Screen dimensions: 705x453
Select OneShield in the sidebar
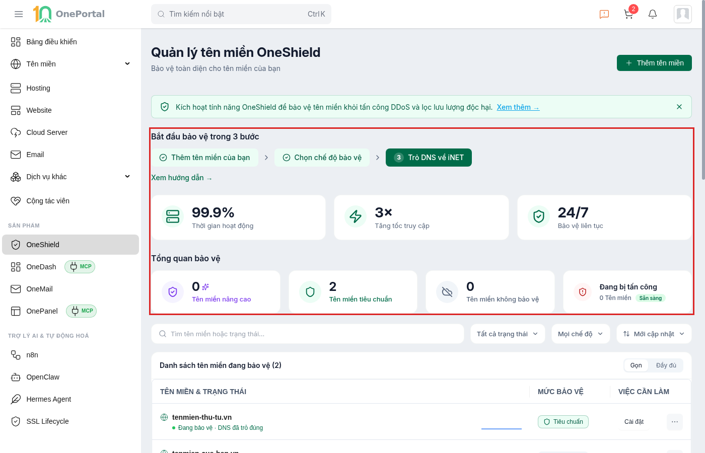click(x=70, y=245)
